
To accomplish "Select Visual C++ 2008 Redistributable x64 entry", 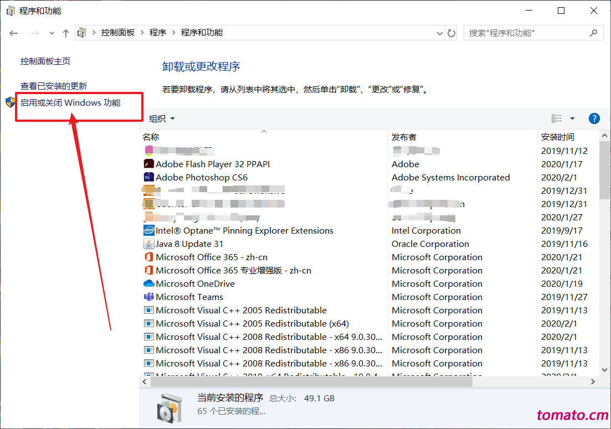I will click(269, 337).
